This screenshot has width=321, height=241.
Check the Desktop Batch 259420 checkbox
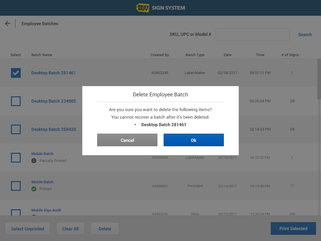tap(16, 130)
